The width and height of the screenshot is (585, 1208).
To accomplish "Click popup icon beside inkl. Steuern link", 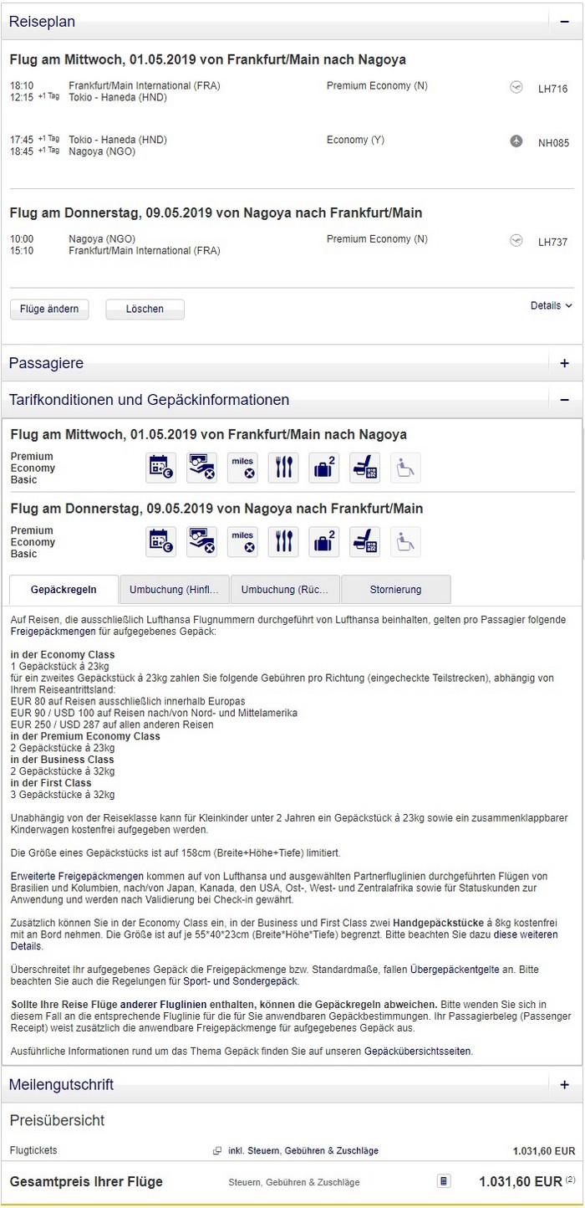I will click(x=217, y=1151).
